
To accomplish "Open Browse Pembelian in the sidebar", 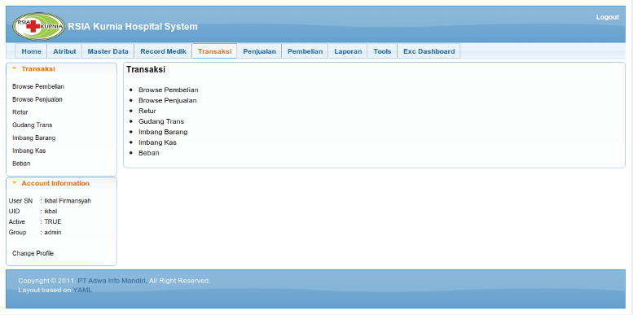I will tap(38, 86).
